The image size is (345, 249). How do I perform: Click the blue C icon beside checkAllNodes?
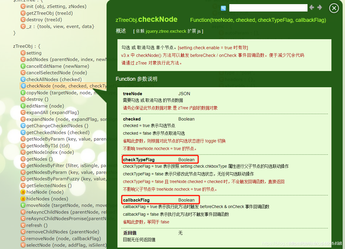[23, 79]
